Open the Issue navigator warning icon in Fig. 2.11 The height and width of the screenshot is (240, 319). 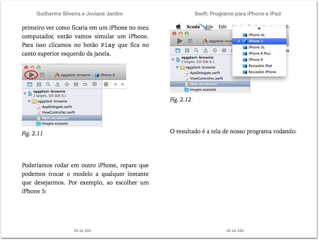point(58,85)
